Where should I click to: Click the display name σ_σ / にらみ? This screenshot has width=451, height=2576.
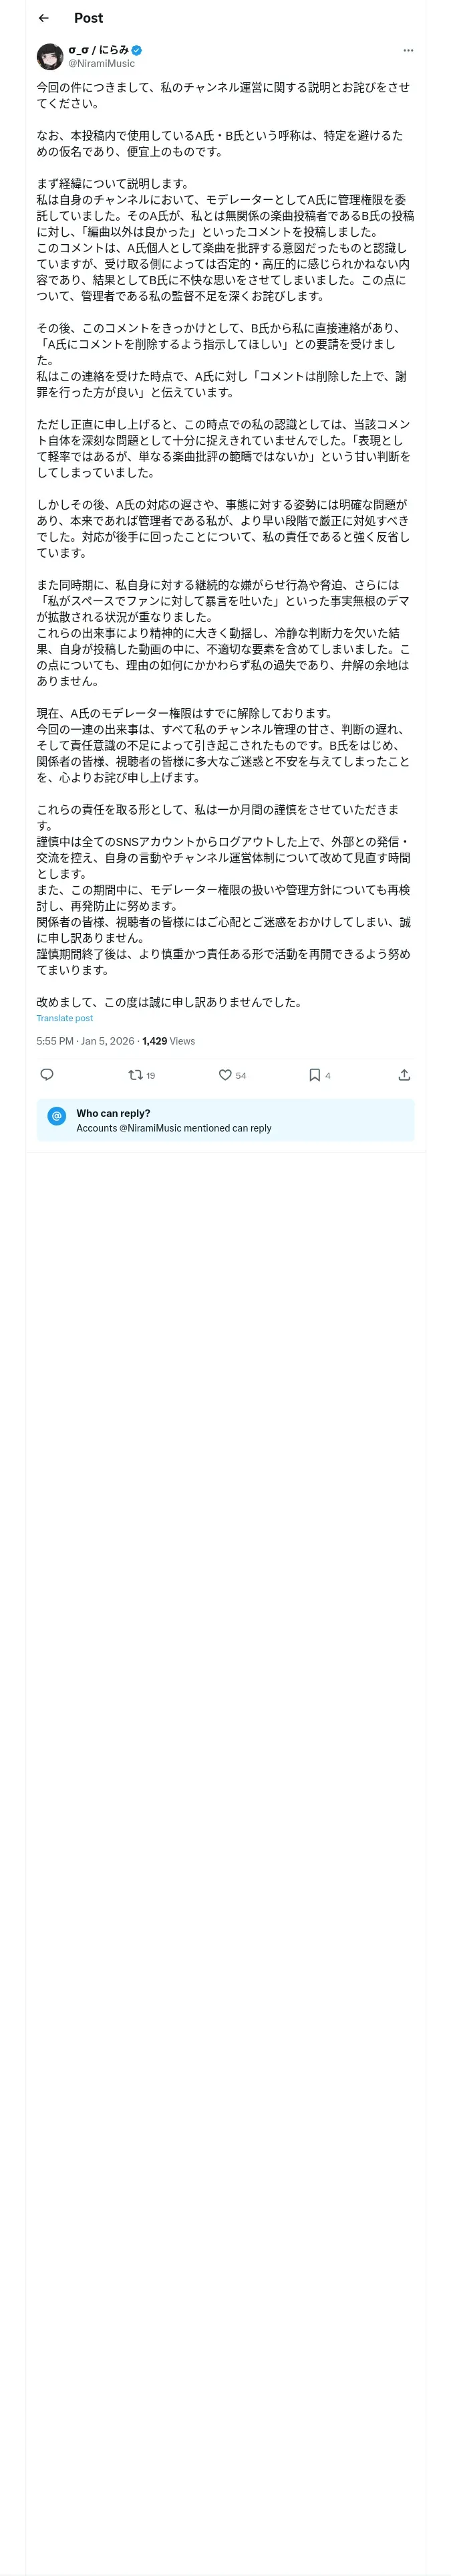point(98,49)
